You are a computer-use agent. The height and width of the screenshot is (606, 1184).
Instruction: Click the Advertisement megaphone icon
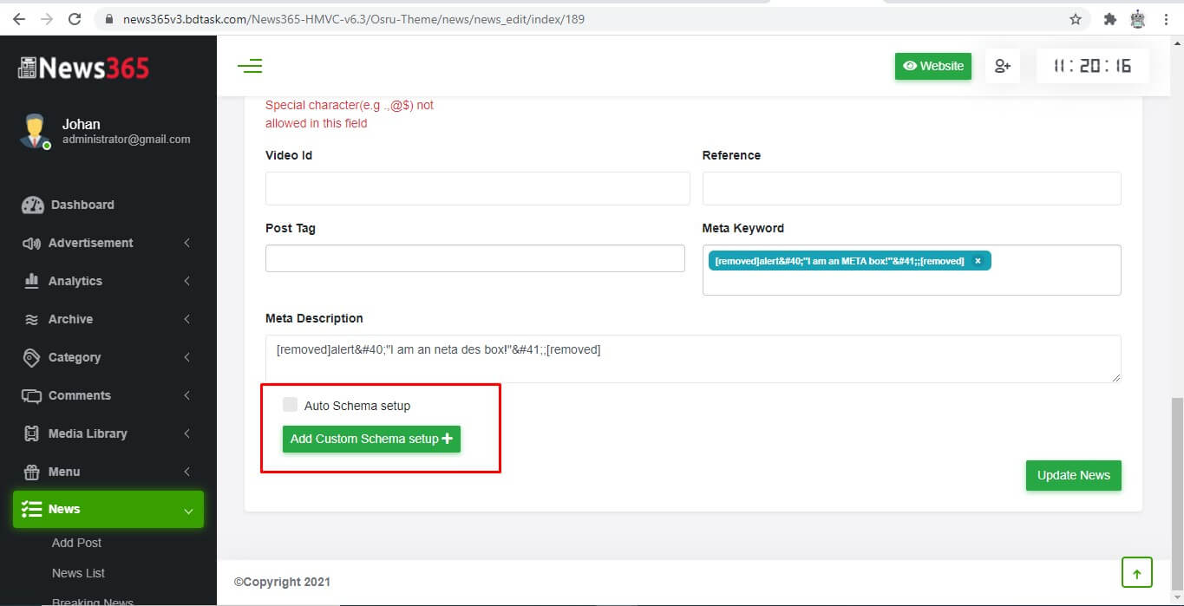click(31, 244)
